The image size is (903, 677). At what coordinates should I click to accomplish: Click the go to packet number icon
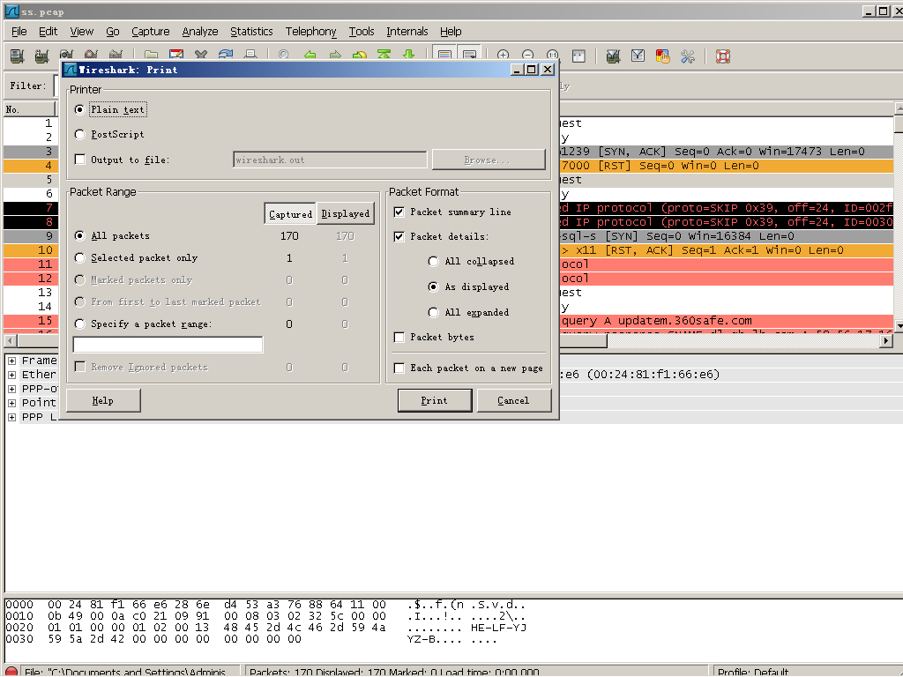click(x=360, y=56)
